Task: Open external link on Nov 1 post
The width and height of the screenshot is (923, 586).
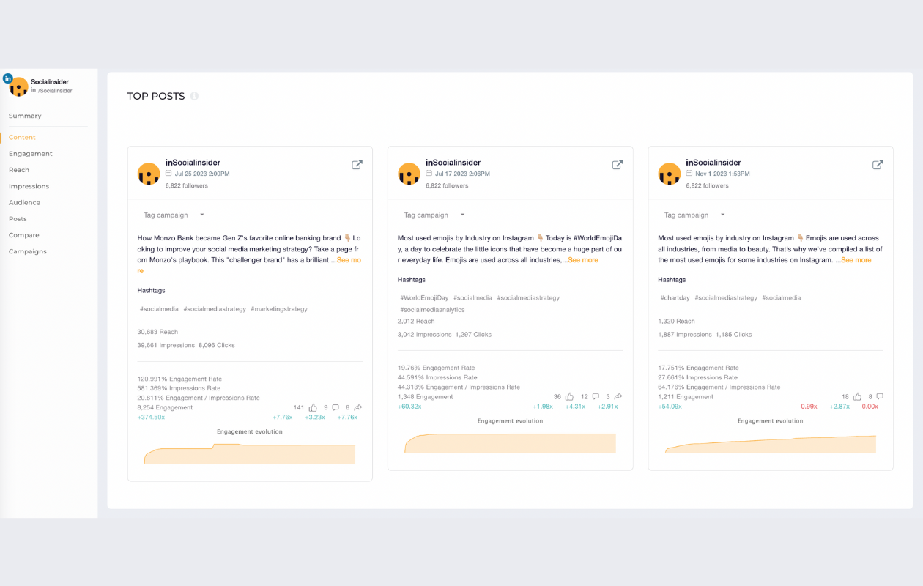Action: tap(877, 165)
